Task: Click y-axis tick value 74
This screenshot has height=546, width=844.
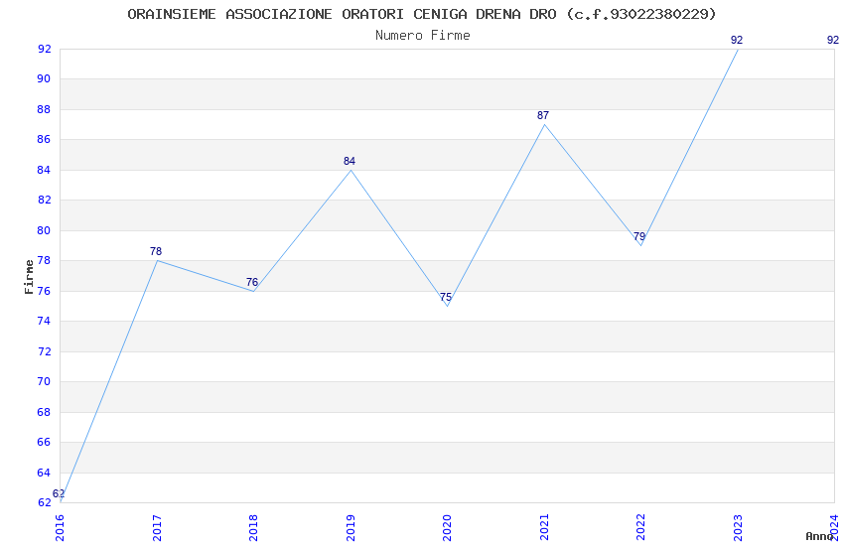Action: 44,321
